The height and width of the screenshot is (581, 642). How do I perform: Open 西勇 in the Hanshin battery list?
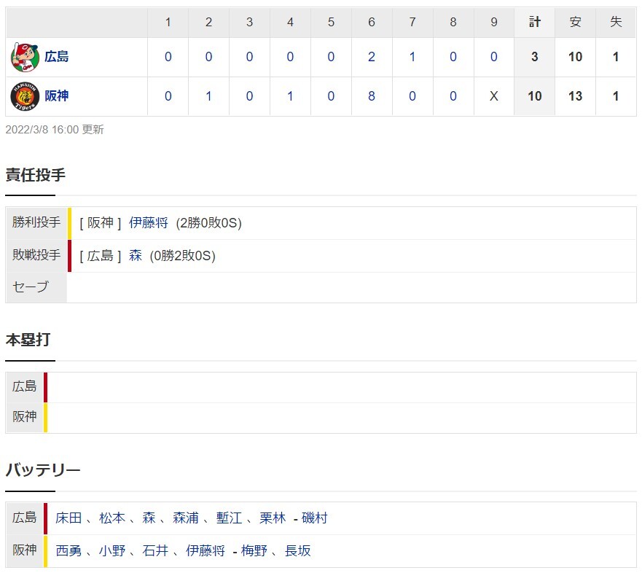tap(68, 550)
